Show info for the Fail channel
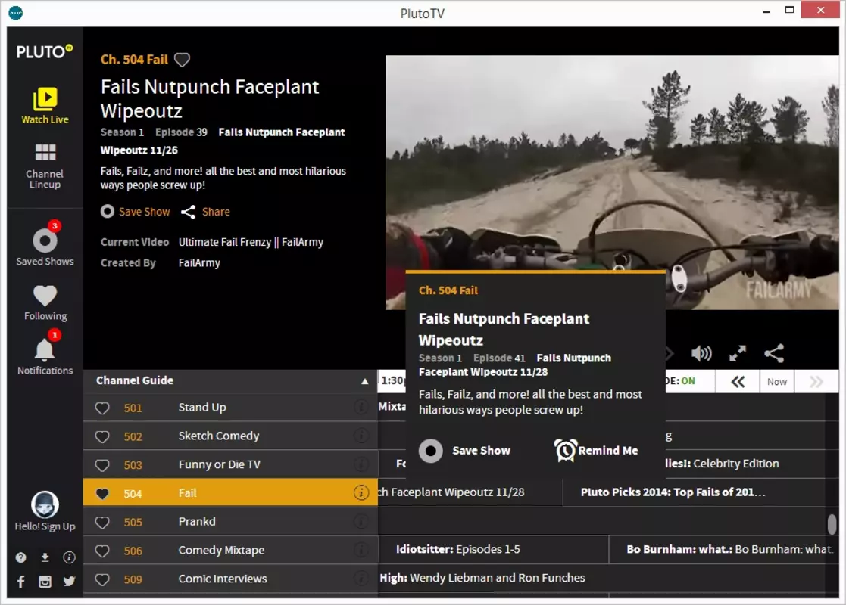This screenshot has height=605, width=846. coord(361,492)
